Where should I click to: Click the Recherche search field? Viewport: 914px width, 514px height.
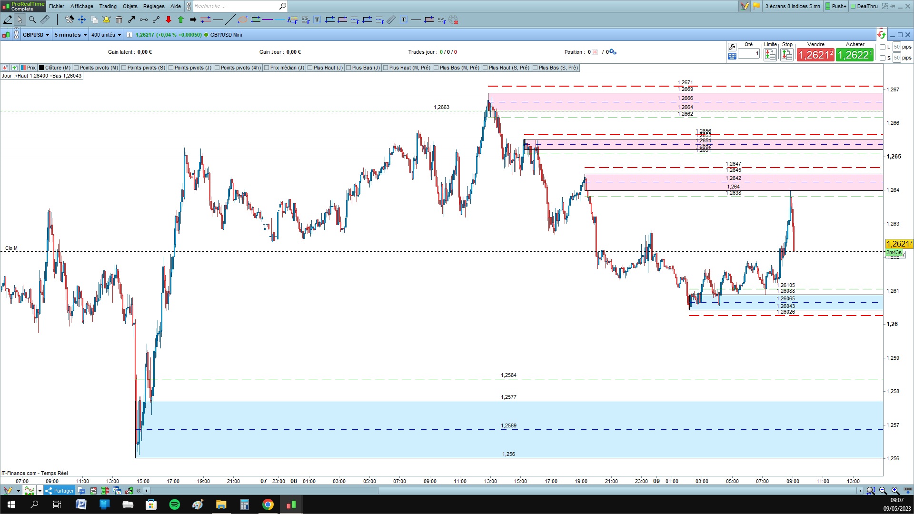[235, 6]
